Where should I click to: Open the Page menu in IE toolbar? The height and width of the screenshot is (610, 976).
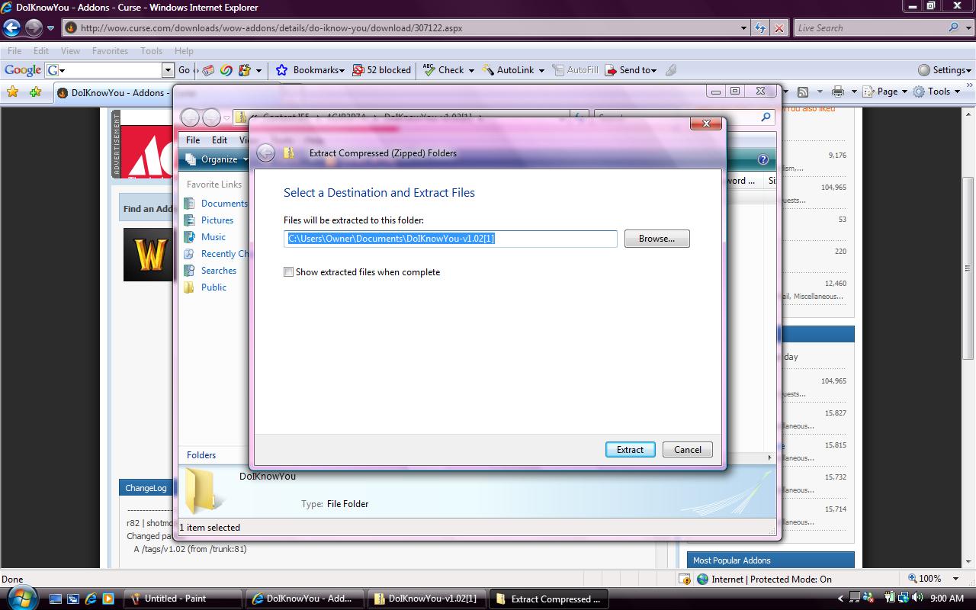tap(884, 91)
